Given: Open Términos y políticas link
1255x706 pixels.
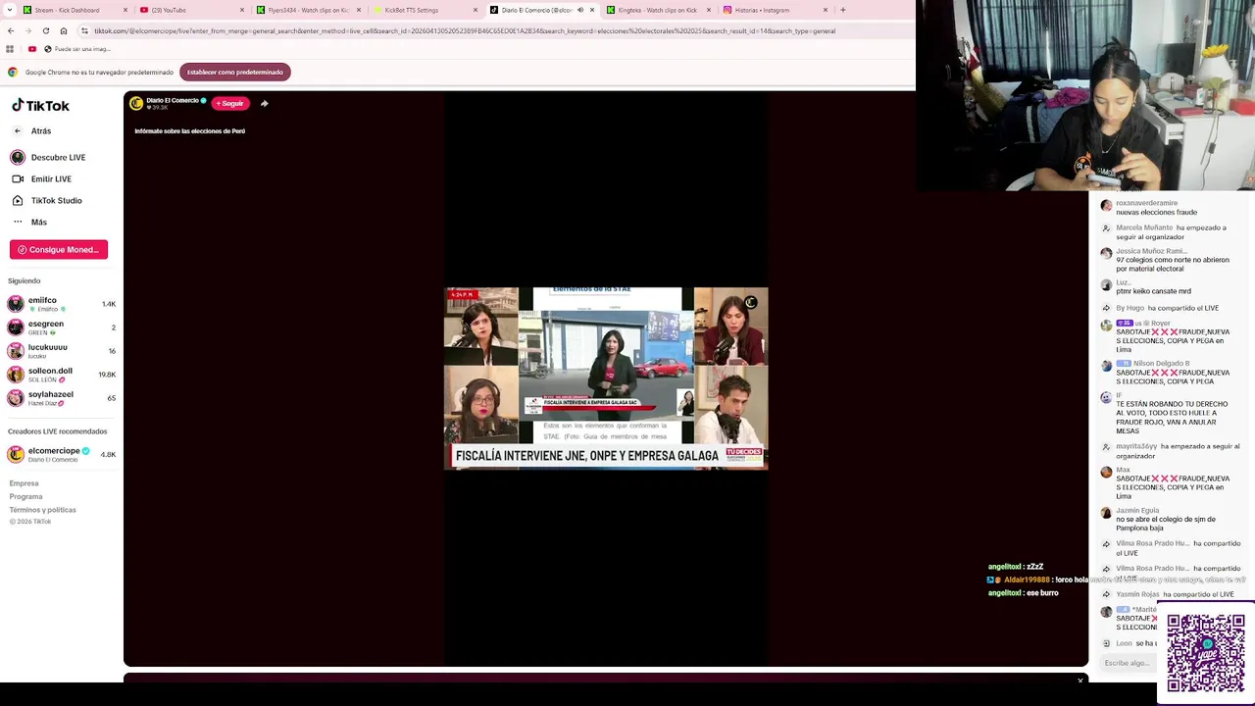Looking at the screenshot, I should pyautogui.click(x=42, y=510).
